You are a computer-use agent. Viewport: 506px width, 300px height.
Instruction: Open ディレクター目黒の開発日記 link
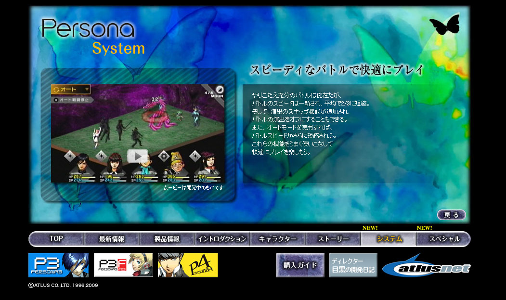tap(353, 265)
